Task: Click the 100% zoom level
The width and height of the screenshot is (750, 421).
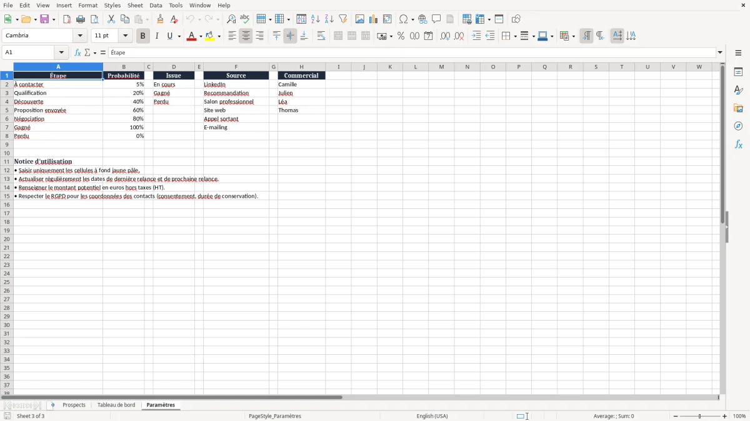Action: click(x=739, y=416)
